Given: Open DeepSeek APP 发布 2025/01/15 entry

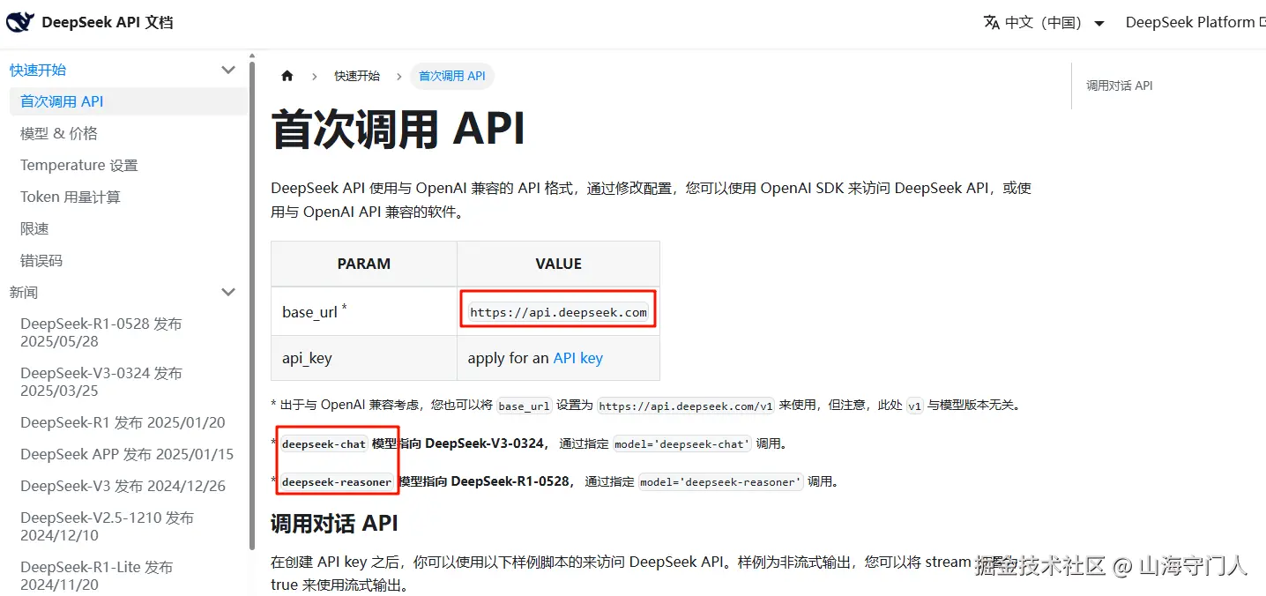Looking at the screenshot, I should [128, 454].
